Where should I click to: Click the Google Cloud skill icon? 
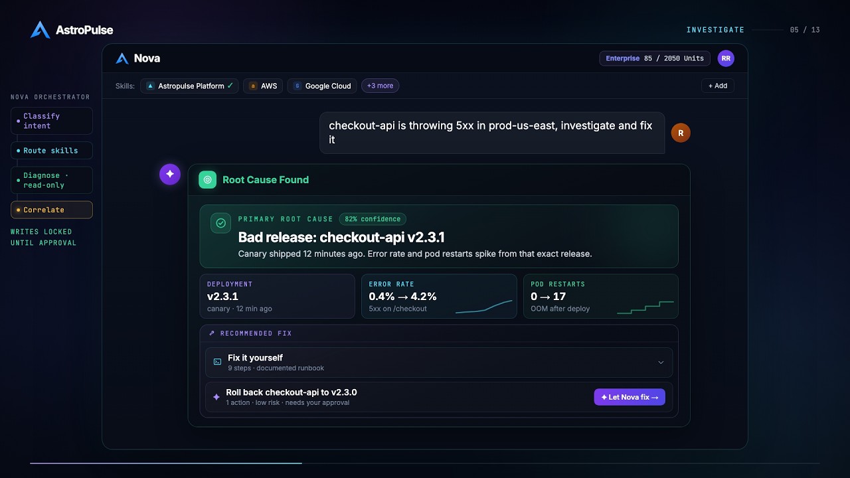click(297, 86)
